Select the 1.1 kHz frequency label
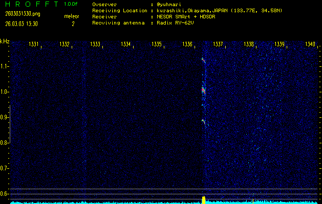The height and width of the screenshot is (204, 322). coord(5,66)
